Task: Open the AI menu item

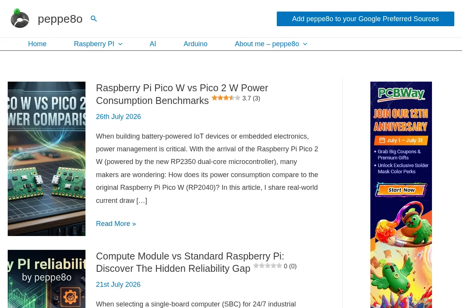Action: pos(153,44)
